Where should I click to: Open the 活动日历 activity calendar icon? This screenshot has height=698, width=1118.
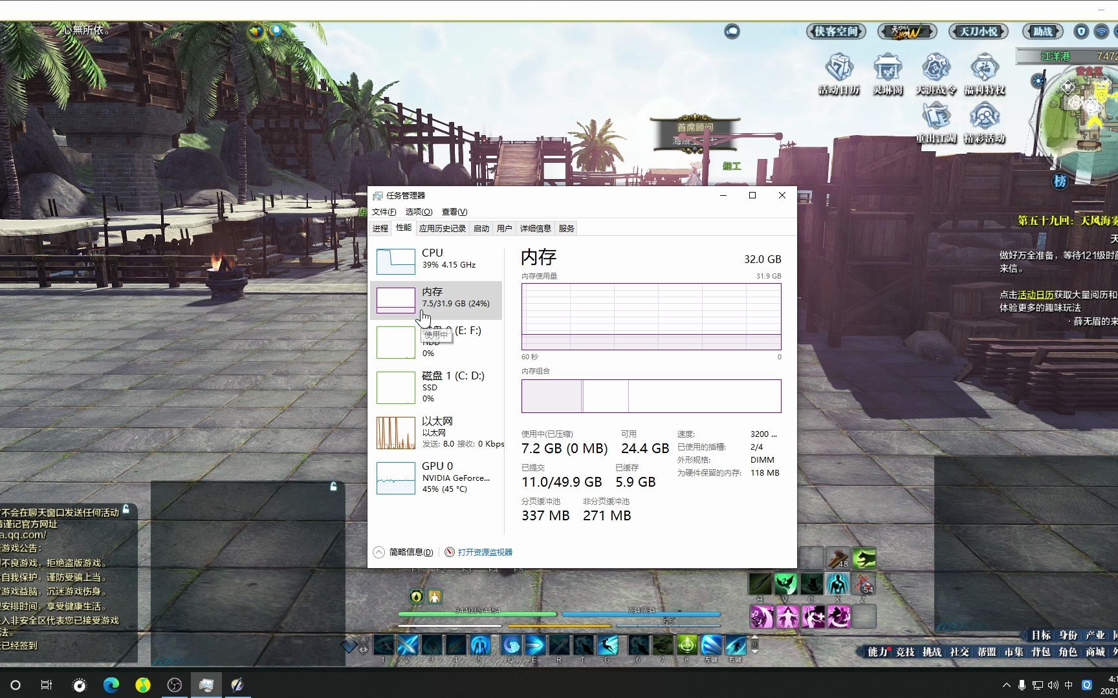click(x=839, y=74)
